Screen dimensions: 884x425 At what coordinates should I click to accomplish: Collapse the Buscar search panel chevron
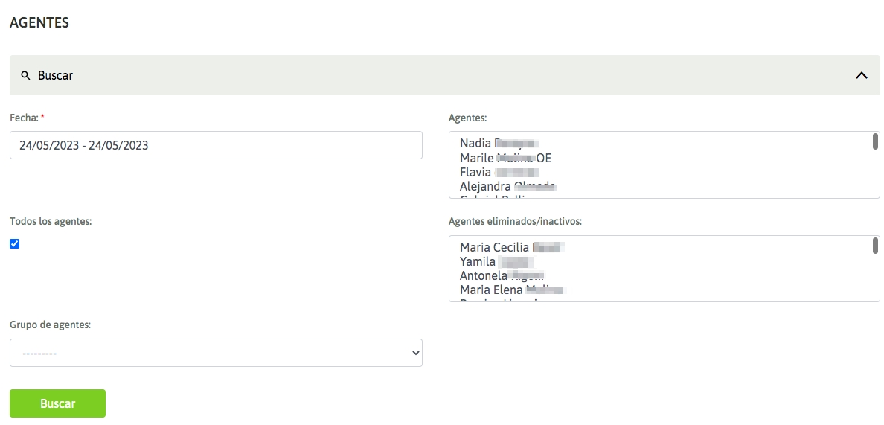(x=862, y=75)
